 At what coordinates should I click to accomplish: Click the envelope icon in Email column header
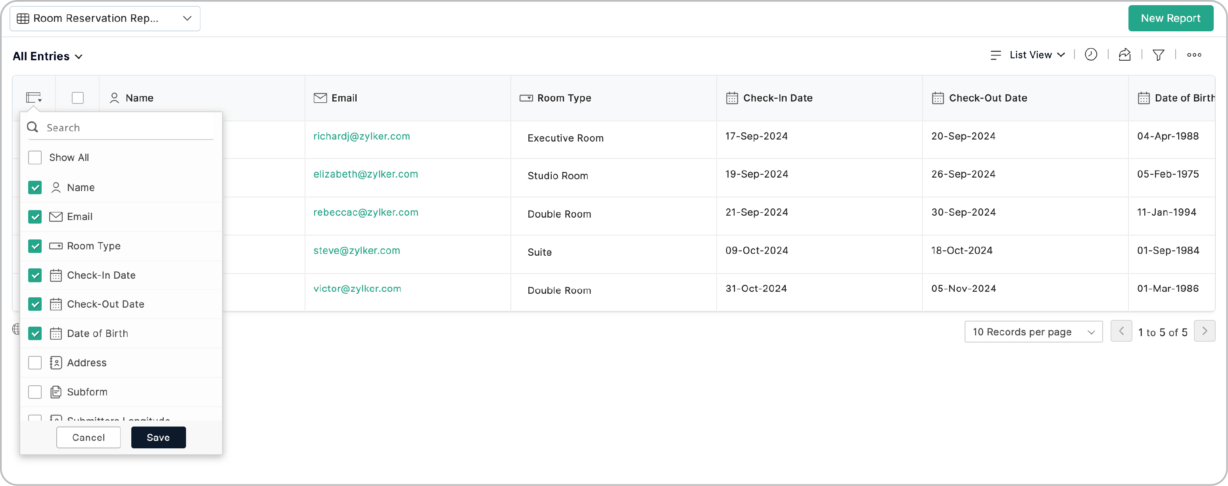[x=320, y=98]
